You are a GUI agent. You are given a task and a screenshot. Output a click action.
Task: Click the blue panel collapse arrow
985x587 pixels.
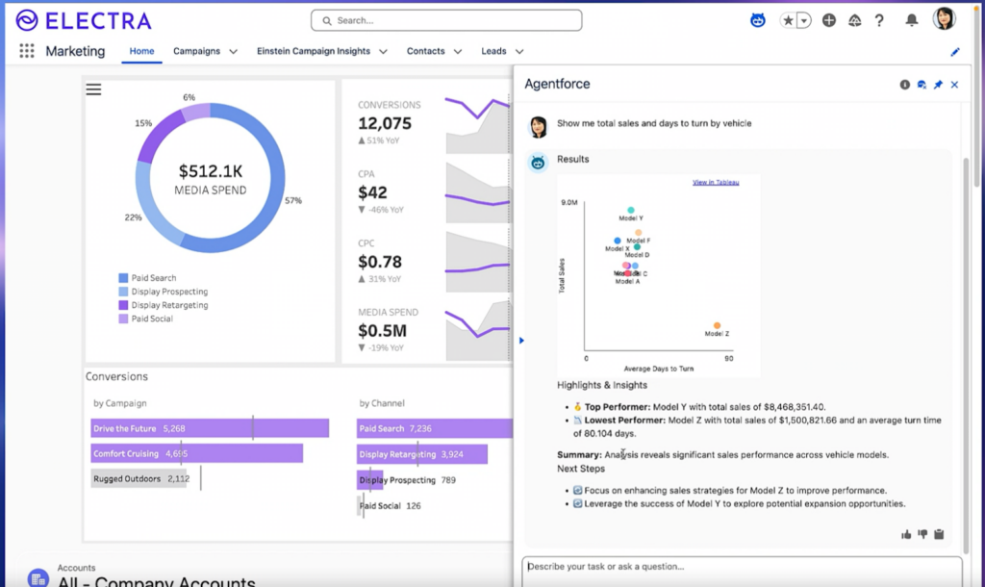(x=521, y=341)
